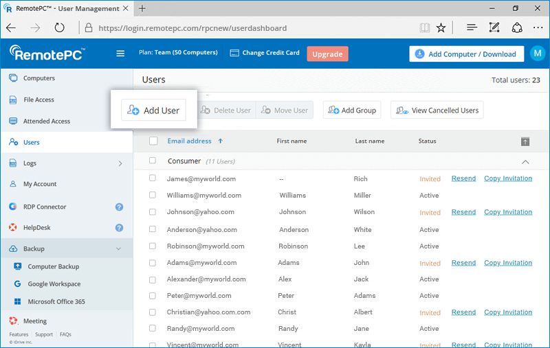Go to My Account sidebar item
Image resolution: width=550 pixels, height=348 pixels.
40,184
